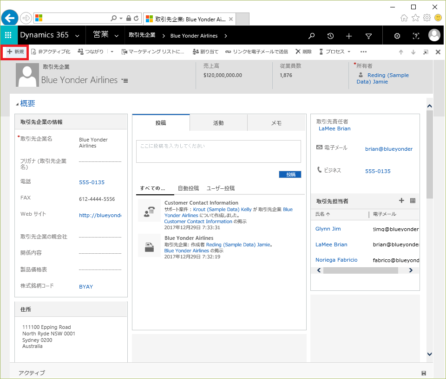
Task: Expand the Dynamics 365 navigation dropdown
Action: [x=77, y=36]
